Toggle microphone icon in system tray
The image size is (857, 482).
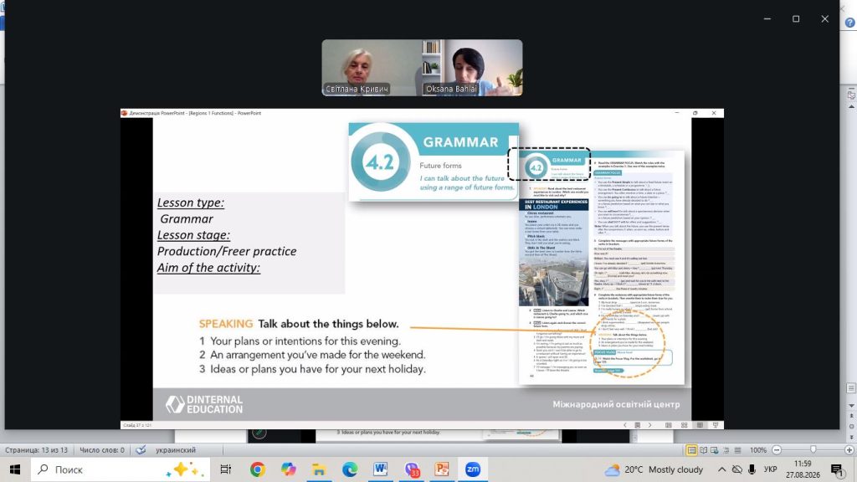752,469
